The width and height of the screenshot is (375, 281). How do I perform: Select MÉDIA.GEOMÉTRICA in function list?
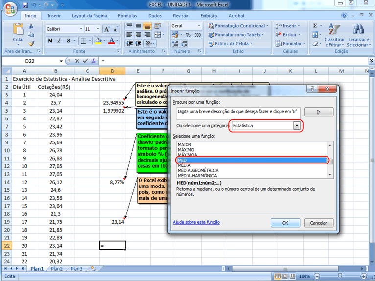(x=198, y=170)
